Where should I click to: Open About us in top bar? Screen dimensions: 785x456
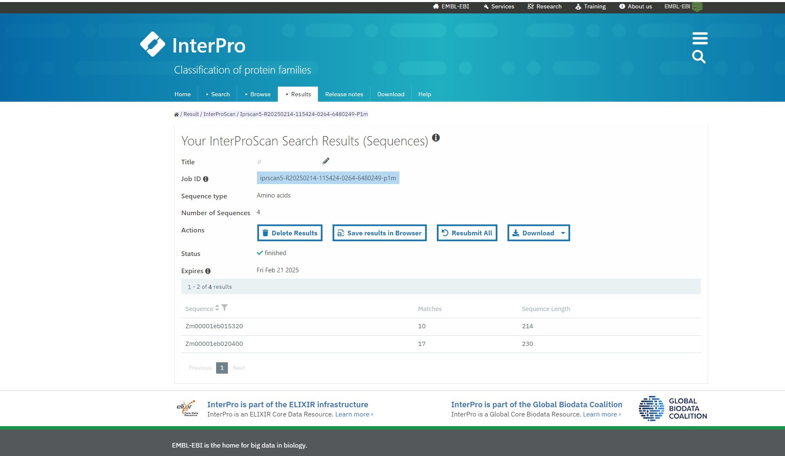635,6
